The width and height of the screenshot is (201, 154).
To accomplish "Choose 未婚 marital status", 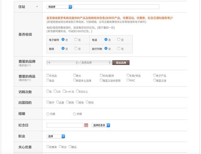I will click(x=75, y=114).
